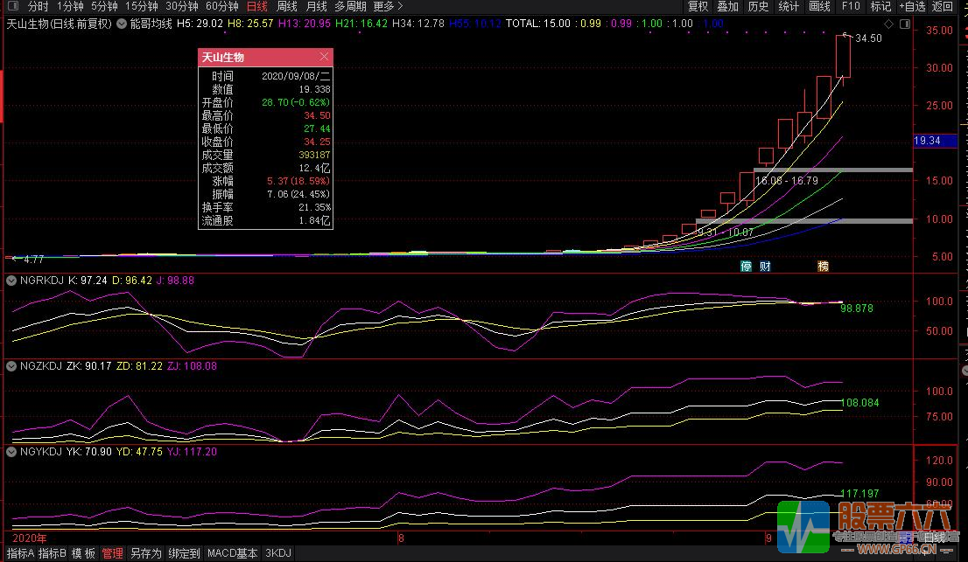Screen dimensions: 968x562
Task: Select the MACD基本 template tab
Action: click(x=232, y=553)
